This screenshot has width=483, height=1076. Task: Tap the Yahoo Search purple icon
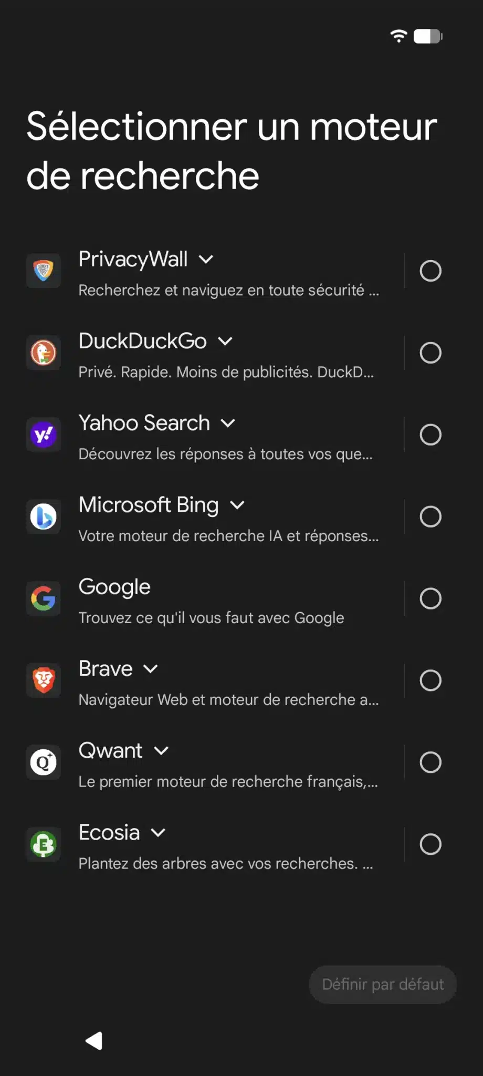44,434
